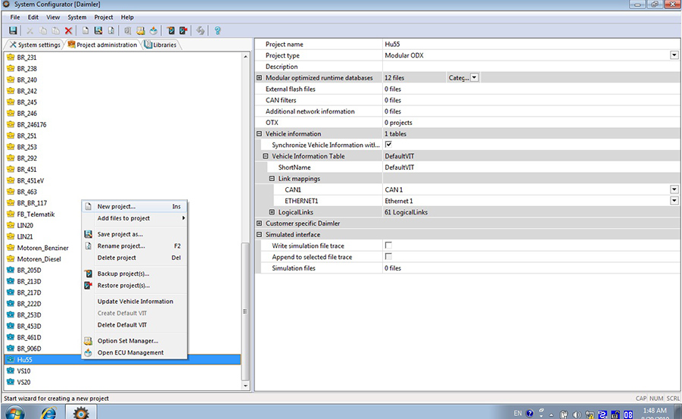Collapse the Simulated interface section
Screen dimensions: 682x419
(259, 234)
